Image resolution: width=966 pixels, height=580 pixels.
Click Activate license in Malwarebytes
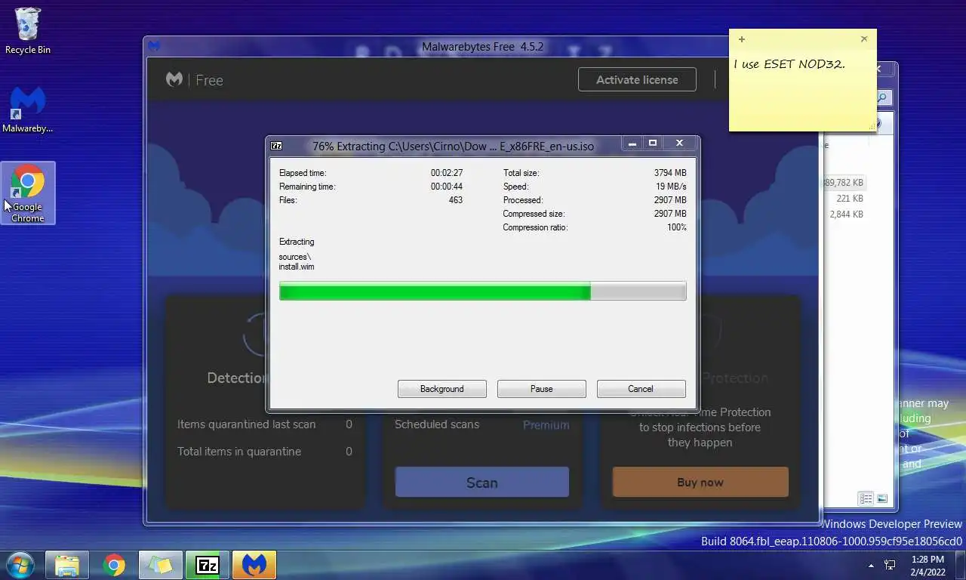point(637,79)
